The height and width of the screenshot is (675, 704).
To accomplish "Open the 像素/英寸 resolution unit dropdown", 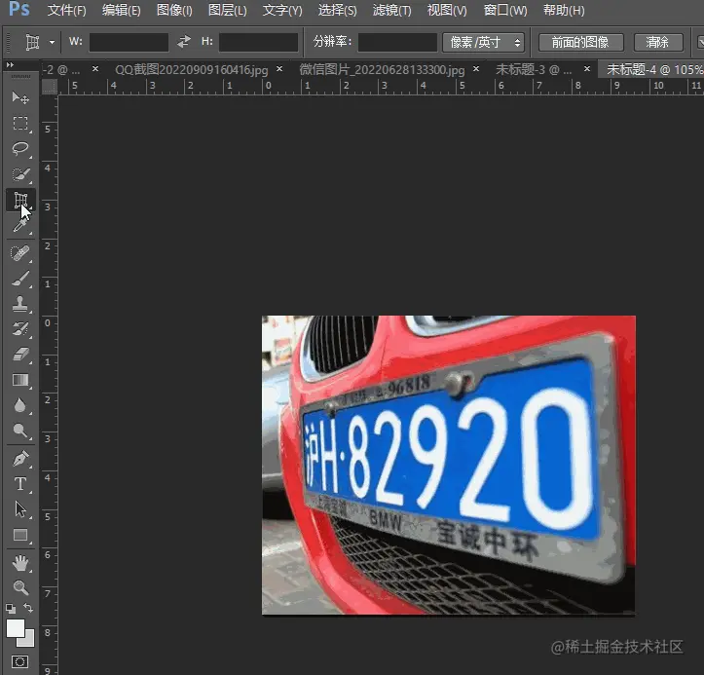I will coord(483,42).
